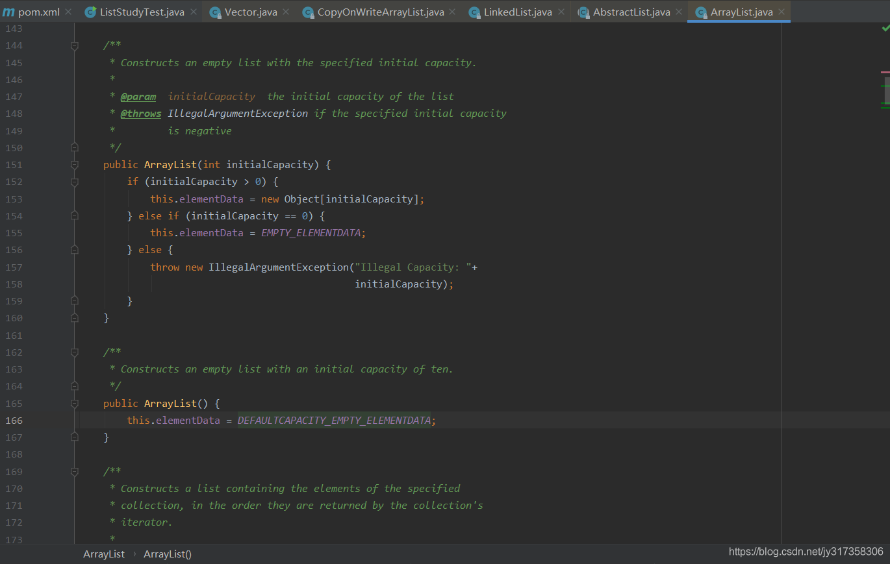Click the class icon on ArrayList.java tab

tap(701, 12)
